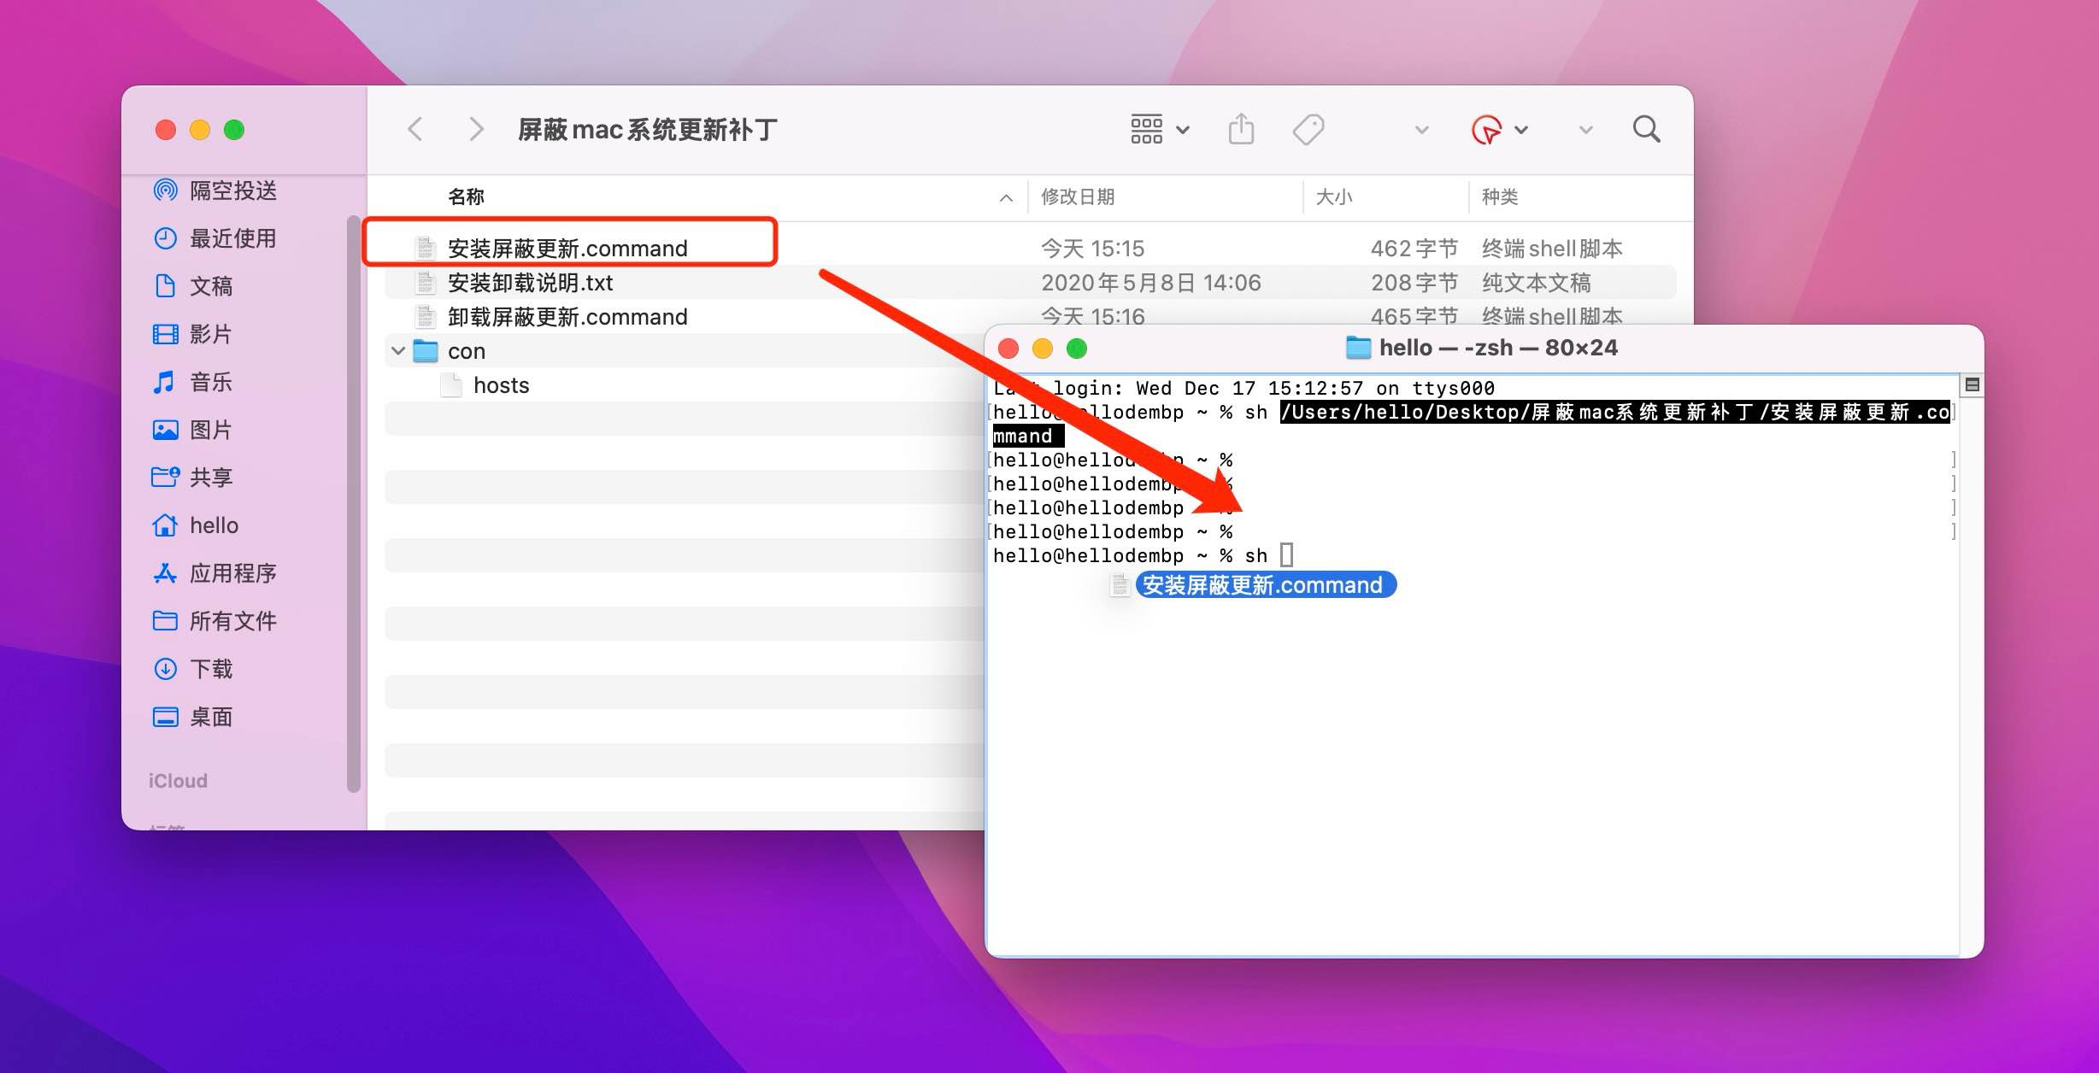The image size is (2099, 1073).
Task: Click the 安装屏蔽更新.command pill in Terminal
Action: pyautogui.click(x=1267, y=585)
